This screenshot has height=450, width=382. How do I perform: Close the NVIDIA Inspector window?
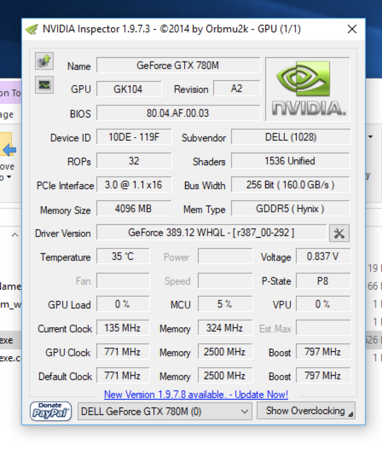pyautogui.click(x=352, y=29)
